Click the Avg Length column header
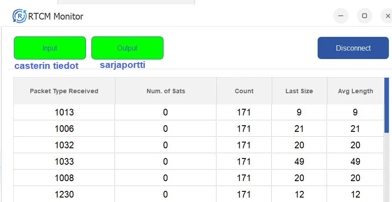This screenshot has height=202, width=392. click(x=355, y=91)
